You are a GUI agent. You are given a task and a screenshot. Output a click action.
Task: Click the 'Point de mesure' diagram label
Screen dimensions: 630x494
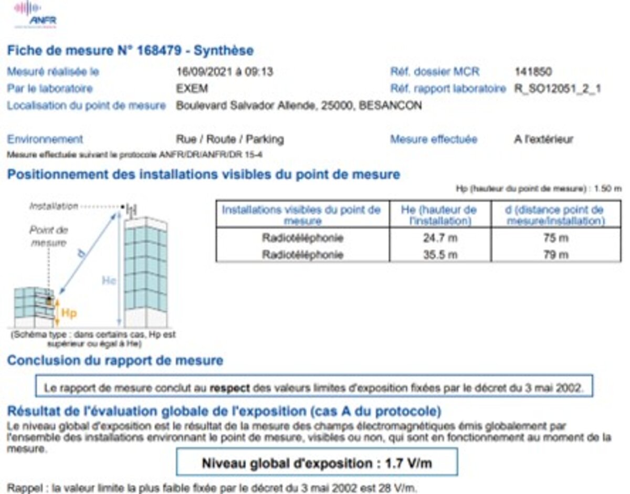point(48,236)
